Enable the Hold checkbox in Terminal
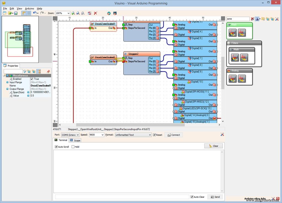This screenshot has width=282, height=203. pos(73,147)
